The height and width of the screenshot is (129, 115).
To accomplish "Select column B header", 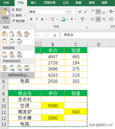I will pyautogui.click(x=53, y=45).
